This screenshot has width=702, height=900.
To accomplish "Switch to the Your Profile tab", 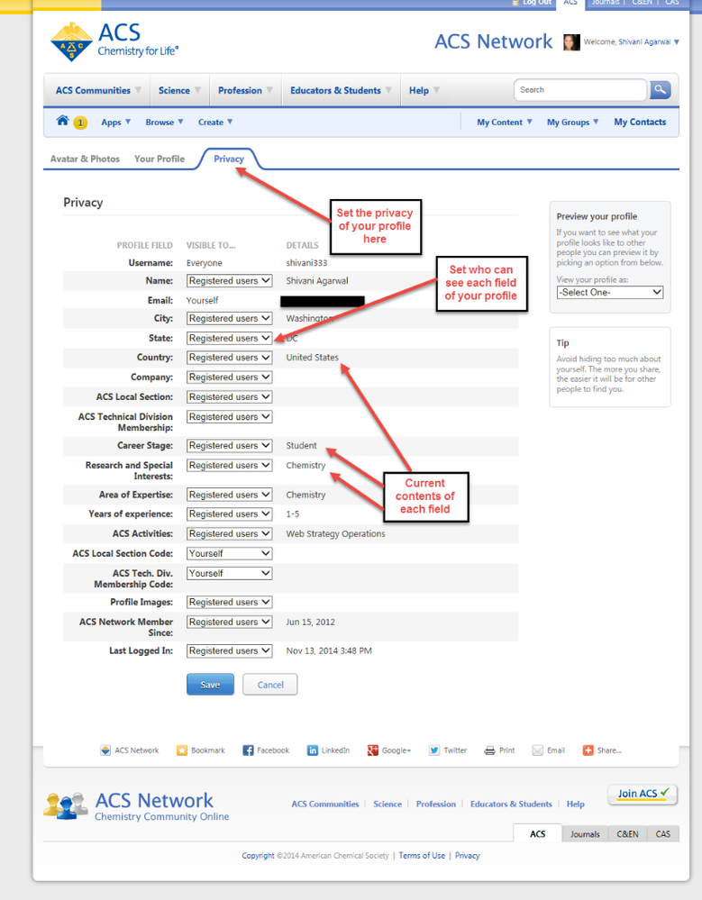I will point(160,159).
